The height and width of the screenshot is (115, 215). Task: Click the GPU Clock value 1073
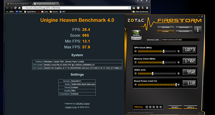[189, 50]
